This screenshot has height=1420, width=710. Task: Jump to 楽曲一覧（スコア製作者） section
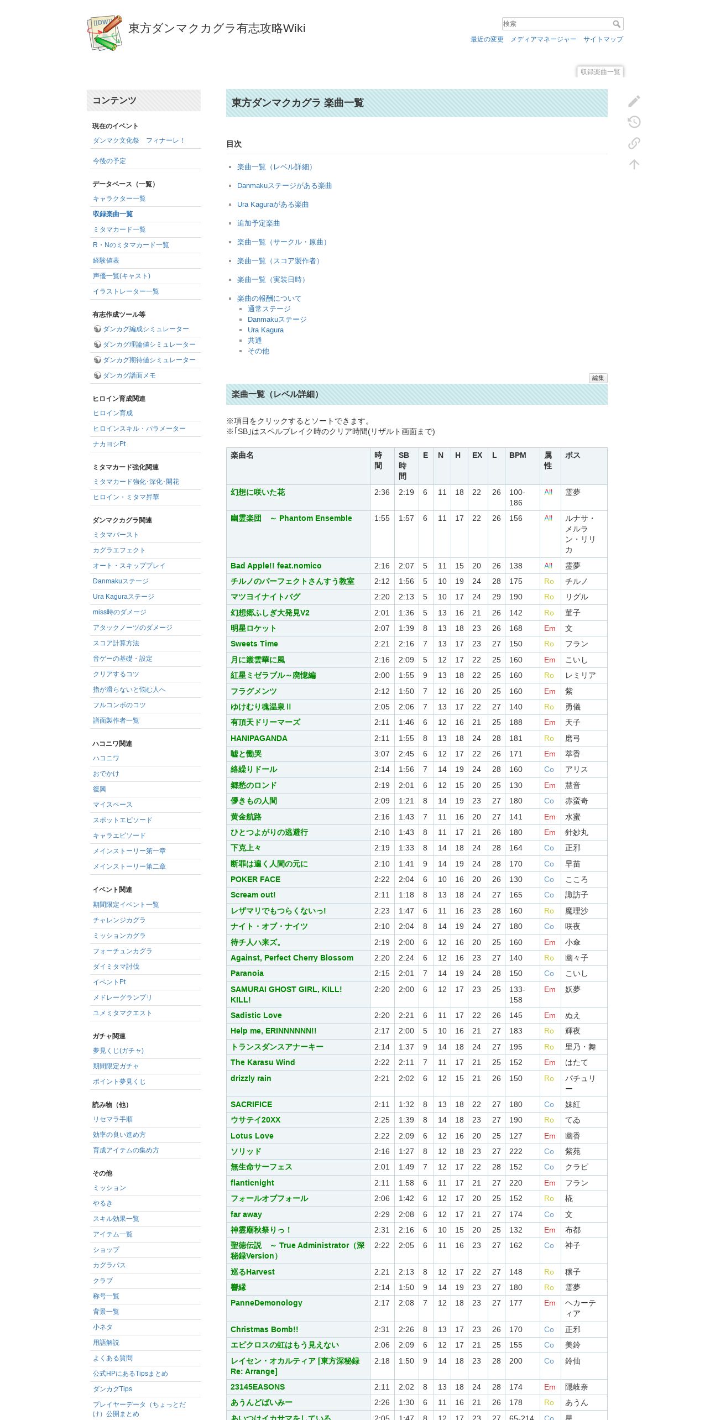click(x=280, y=261)
